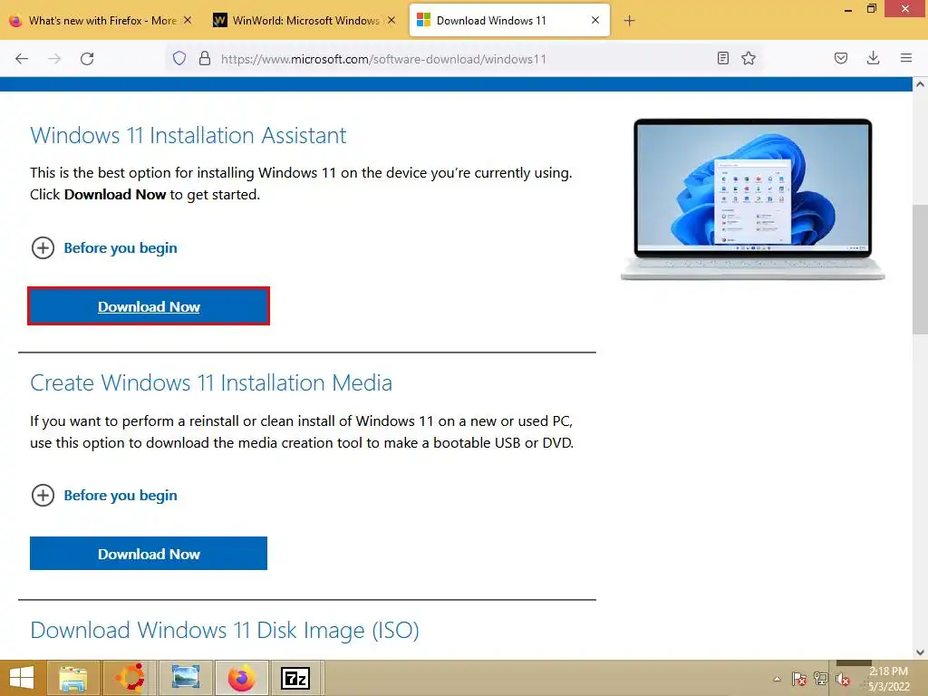
Task: Close the What's new with Firefox tab
Action: (188, 20)
